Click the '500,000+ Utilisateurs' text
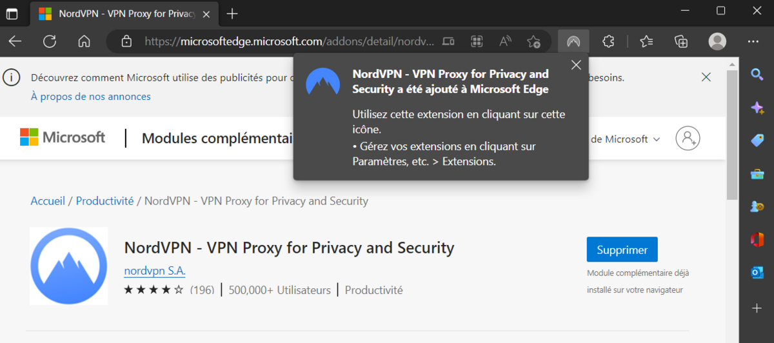 coord(279,290)
